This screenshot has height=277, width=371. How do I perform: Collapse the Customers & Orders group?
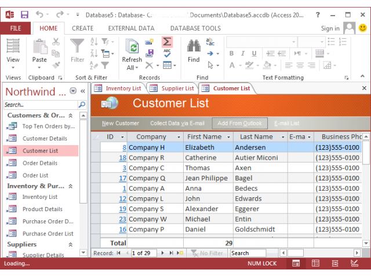71,116
